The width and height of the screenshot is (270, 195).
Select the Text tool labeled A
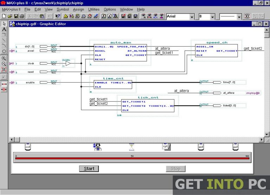click(4, 29)
